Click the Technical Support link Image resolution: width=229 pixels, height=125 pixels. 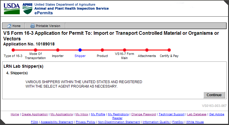point(172,114)
